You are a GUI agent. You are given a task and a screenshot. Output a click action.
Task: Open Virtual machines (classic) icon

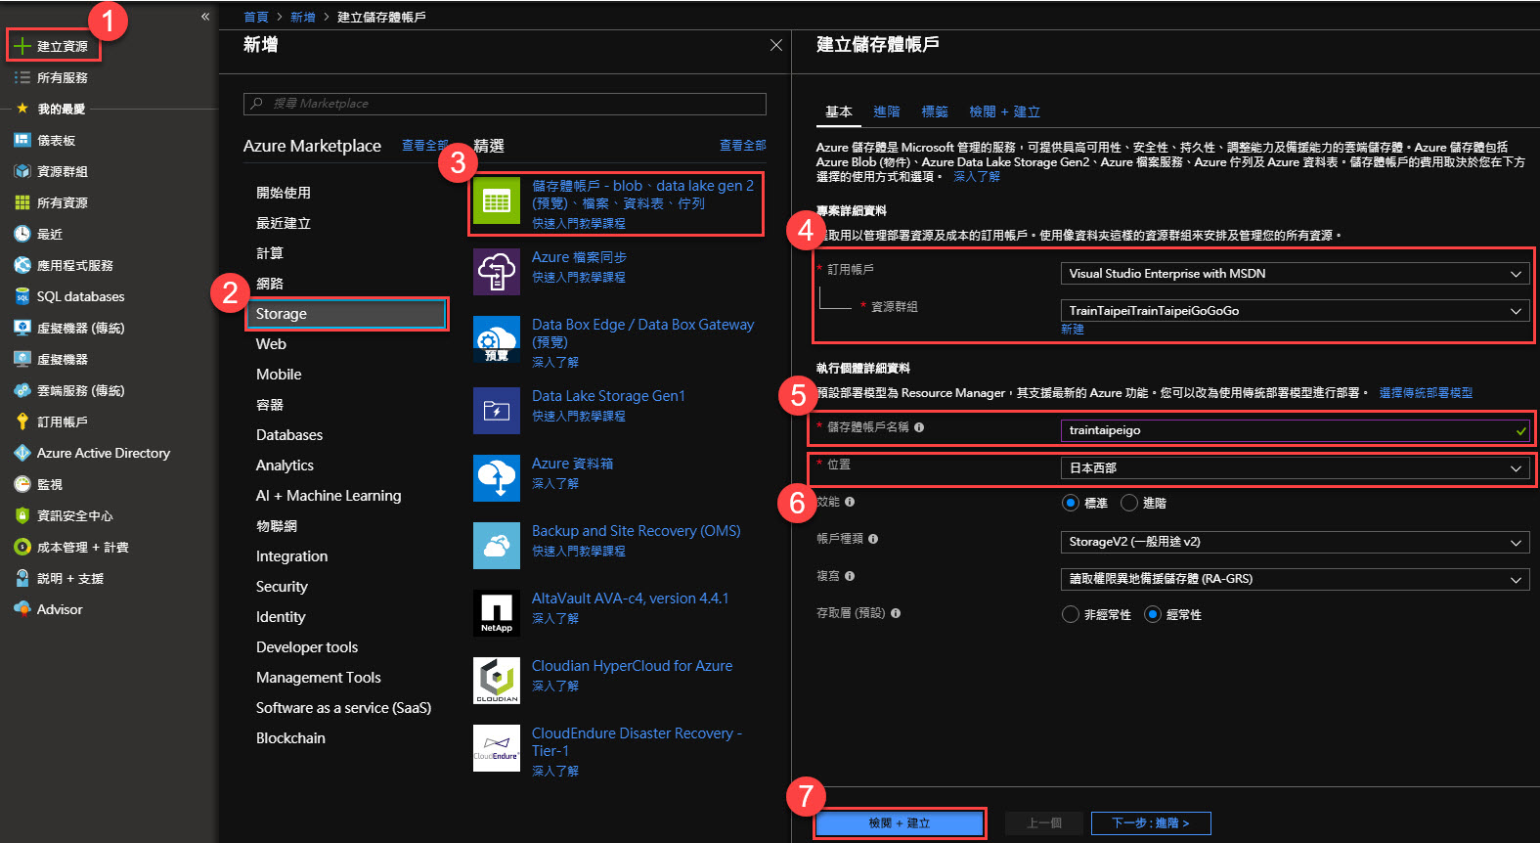[22, 328]
